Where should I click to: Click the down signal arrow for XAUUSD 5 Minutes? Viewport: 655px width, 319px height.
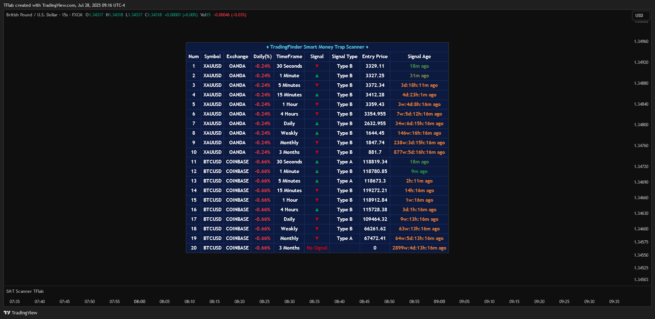click(317, 85)
